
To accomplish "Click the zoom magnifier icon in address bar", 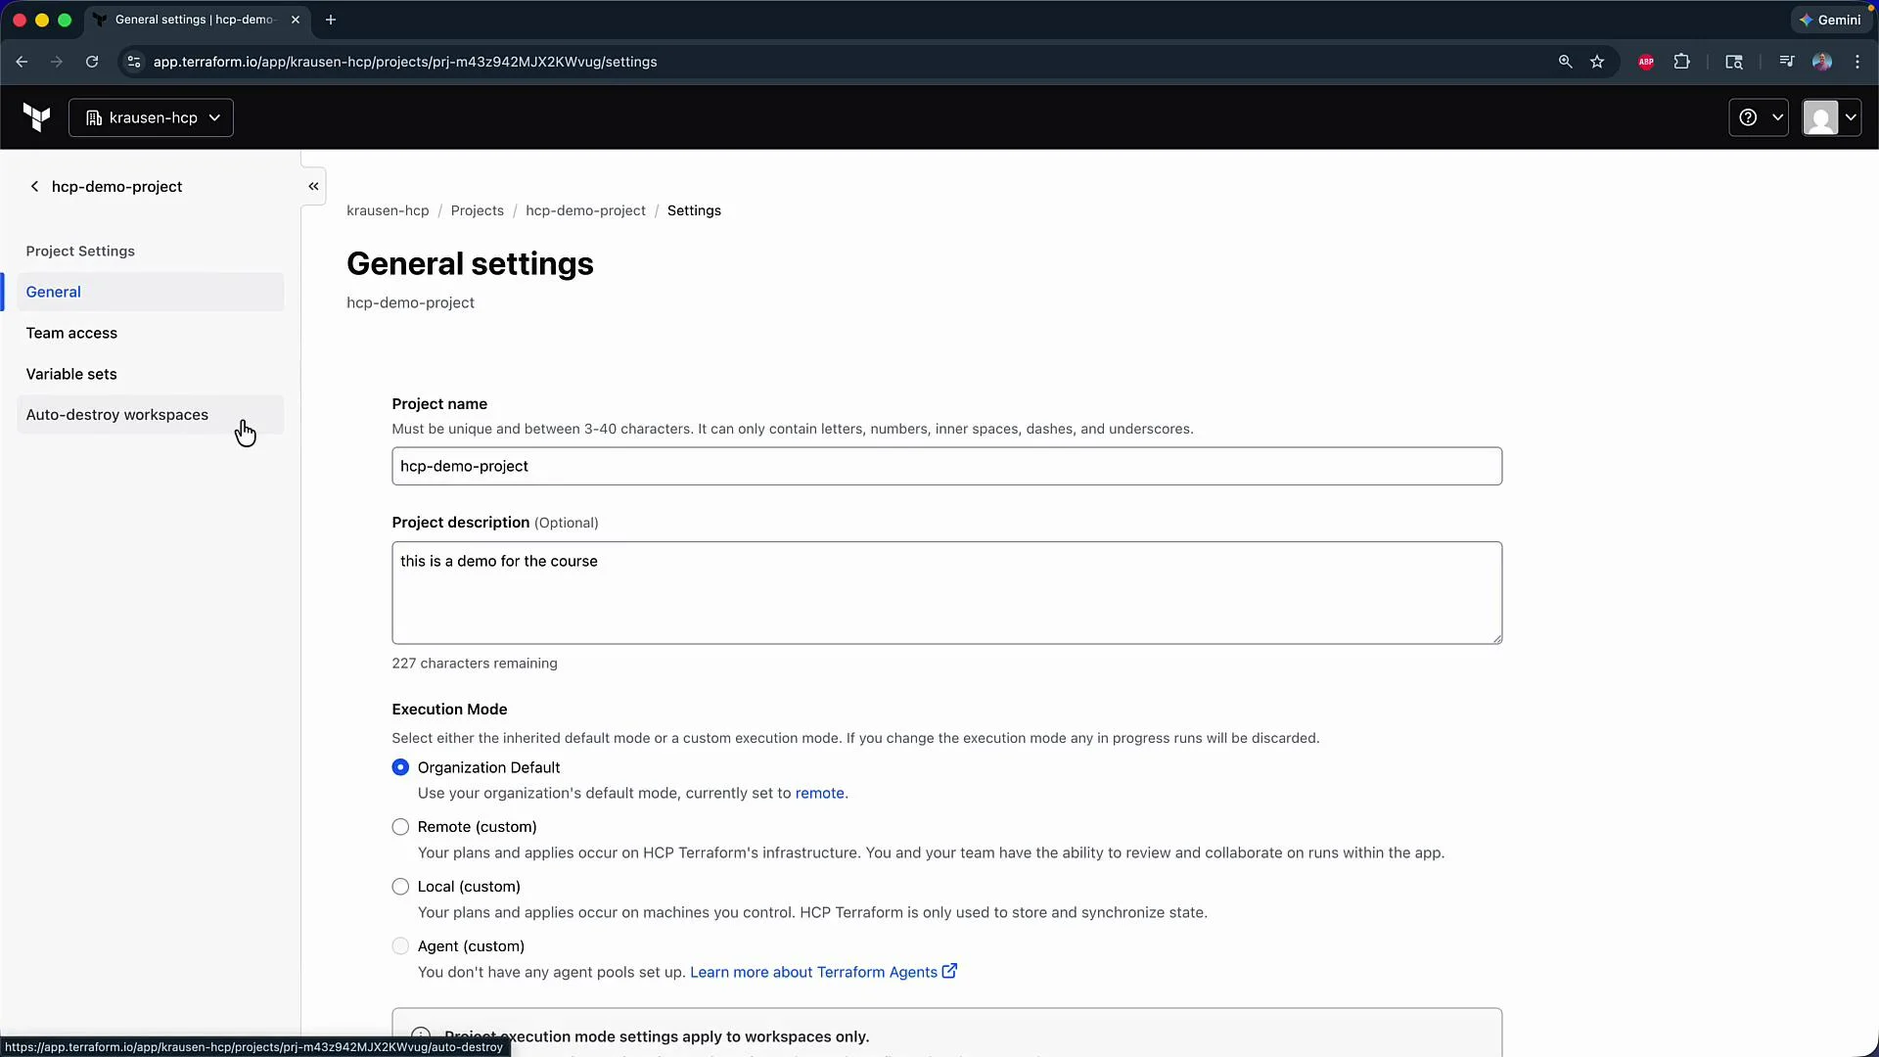I will [x=1565, y=62].
